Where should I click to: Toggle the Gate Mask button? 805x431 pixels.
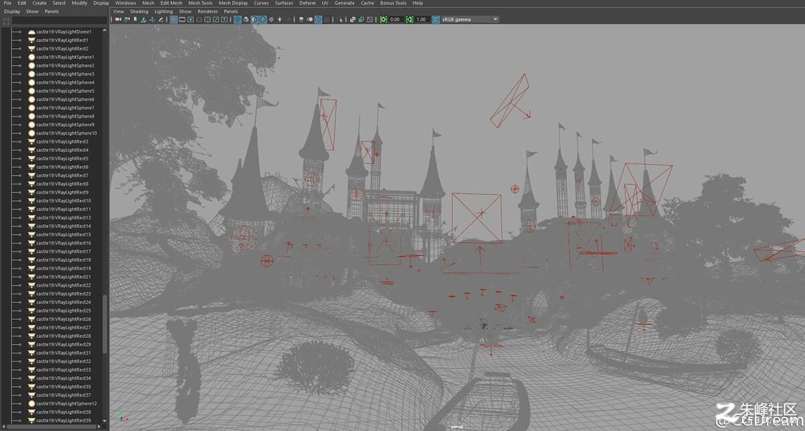tap(199, 19)
